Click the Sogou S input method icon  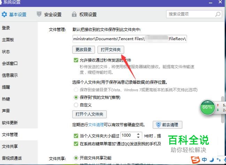click(x=195, y=160)
